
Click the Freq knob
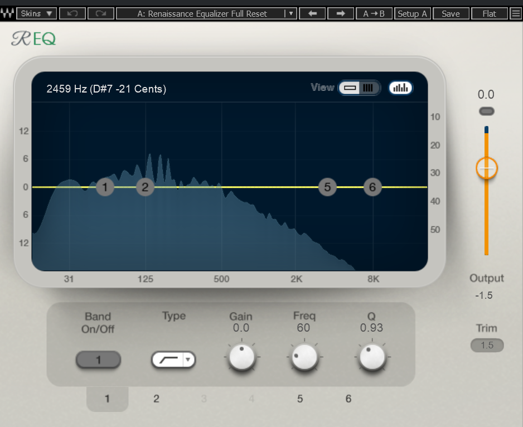pos(304,357)
